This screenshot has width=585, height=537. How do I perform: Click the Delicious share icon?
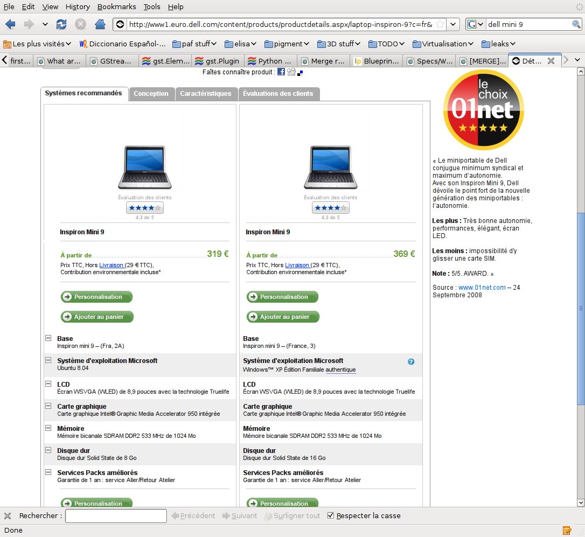300,72
